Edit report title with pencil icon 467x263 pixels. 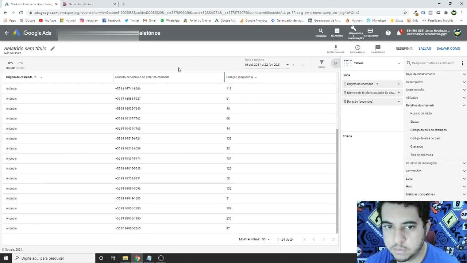53,49
